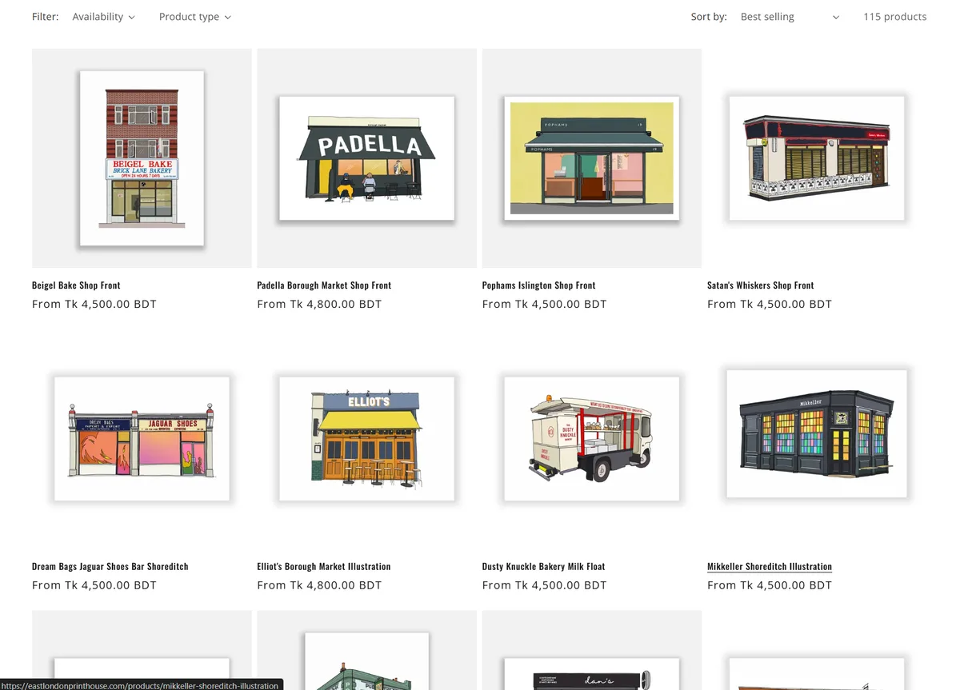Click the Beigel Bake price From Tk 4,500.00
The image size is (960, 690).
tap(94, 304)
